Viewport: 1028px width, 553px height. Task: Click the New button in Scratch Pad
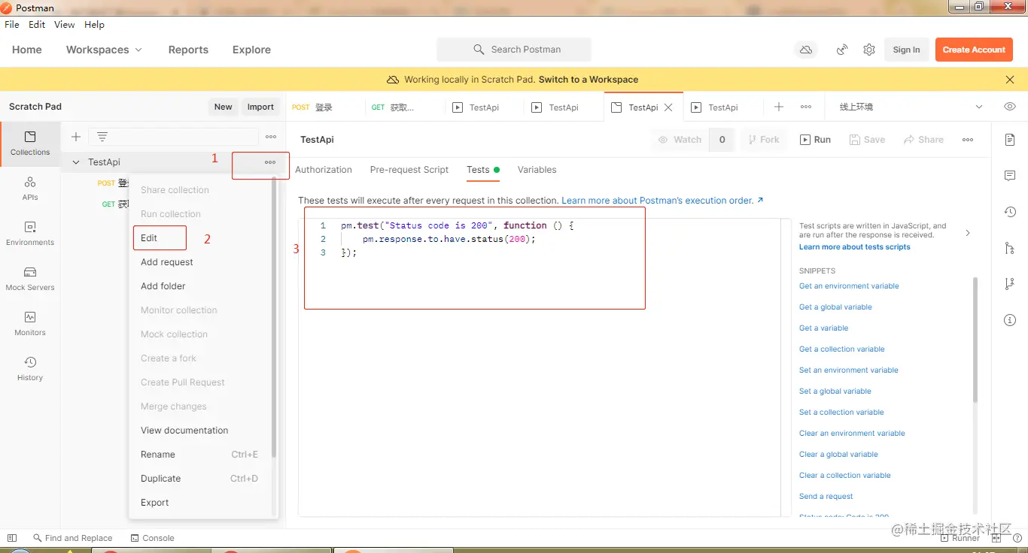point(223,107)
